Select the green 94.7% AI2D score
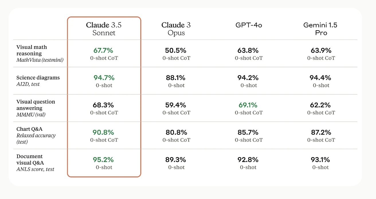The width and height of the screenshot is (376, 199). pyautogui.click(x=104, y=78)
